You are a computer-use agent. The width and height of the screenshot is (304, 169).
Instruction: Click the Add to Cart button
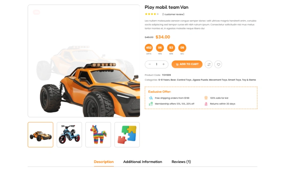pos(187,64)
